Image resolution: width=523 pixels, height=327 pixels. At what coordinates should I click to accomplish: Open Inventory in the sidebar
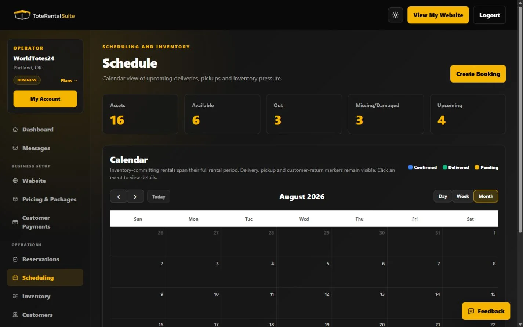(x=45, y=296)
